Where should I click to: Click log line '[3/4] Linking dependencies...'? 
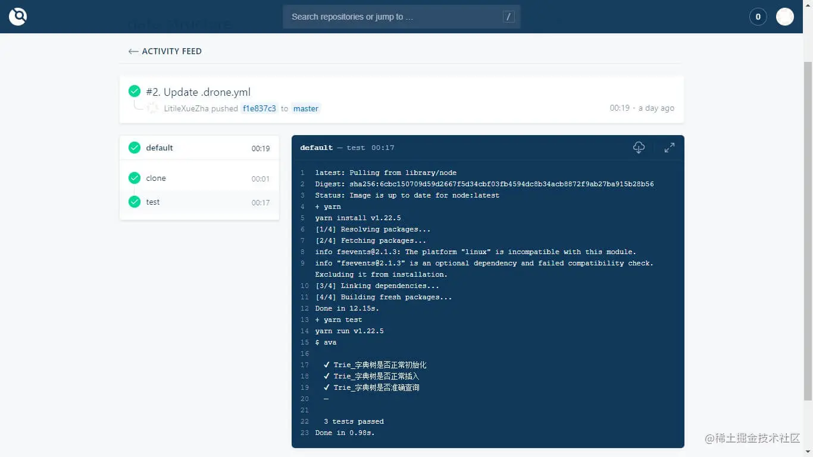[377, 286]
